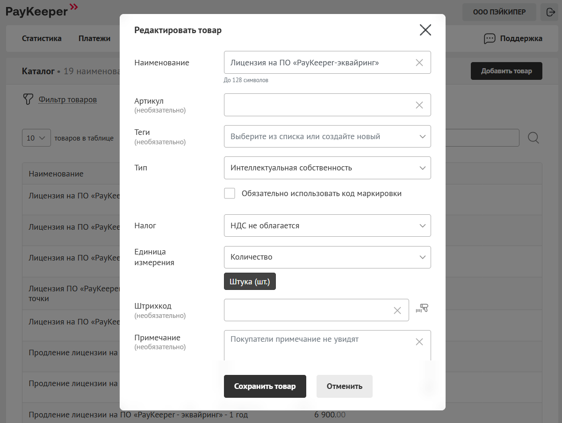This screenshot has width=562, height=423.
Task: Click the До 128 символов hint text
Action: click(x=246, y=80)
